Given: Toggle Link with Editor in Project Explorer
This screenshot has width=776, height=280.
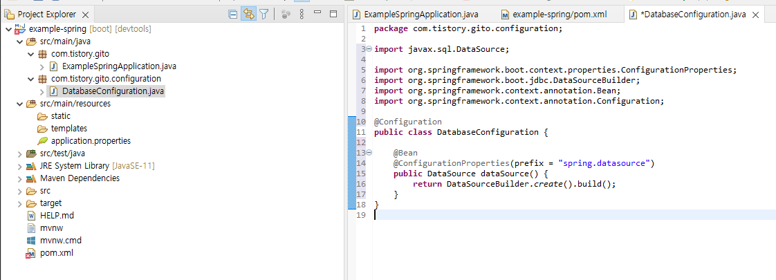Looking at the screenshot, I should (x=248, y=15).
